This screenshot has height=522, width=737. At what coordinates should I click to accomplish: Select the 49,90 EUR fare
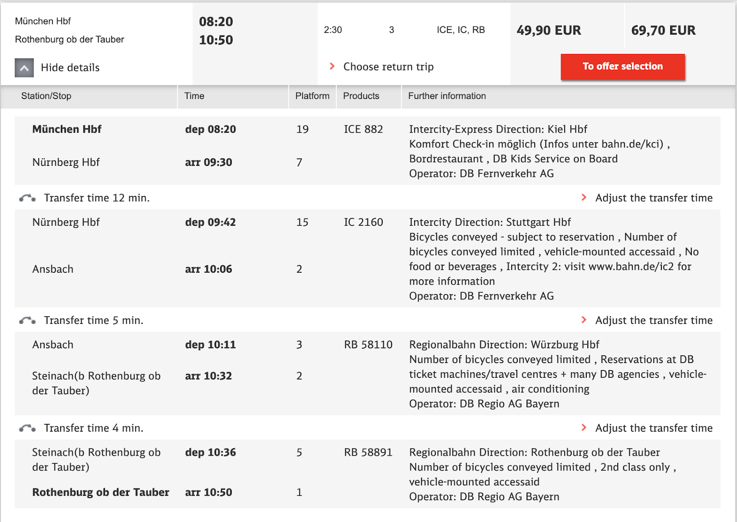point(549,30)
